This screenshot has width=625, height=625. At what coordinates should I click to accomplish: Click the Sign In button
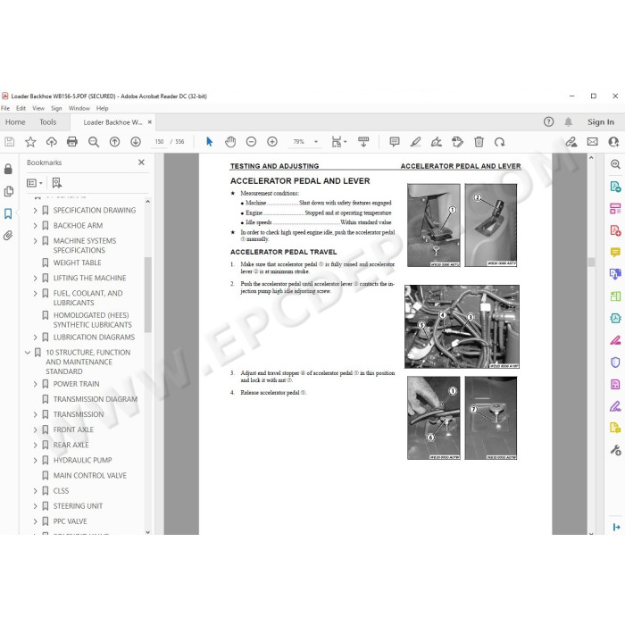coord(600,122)
